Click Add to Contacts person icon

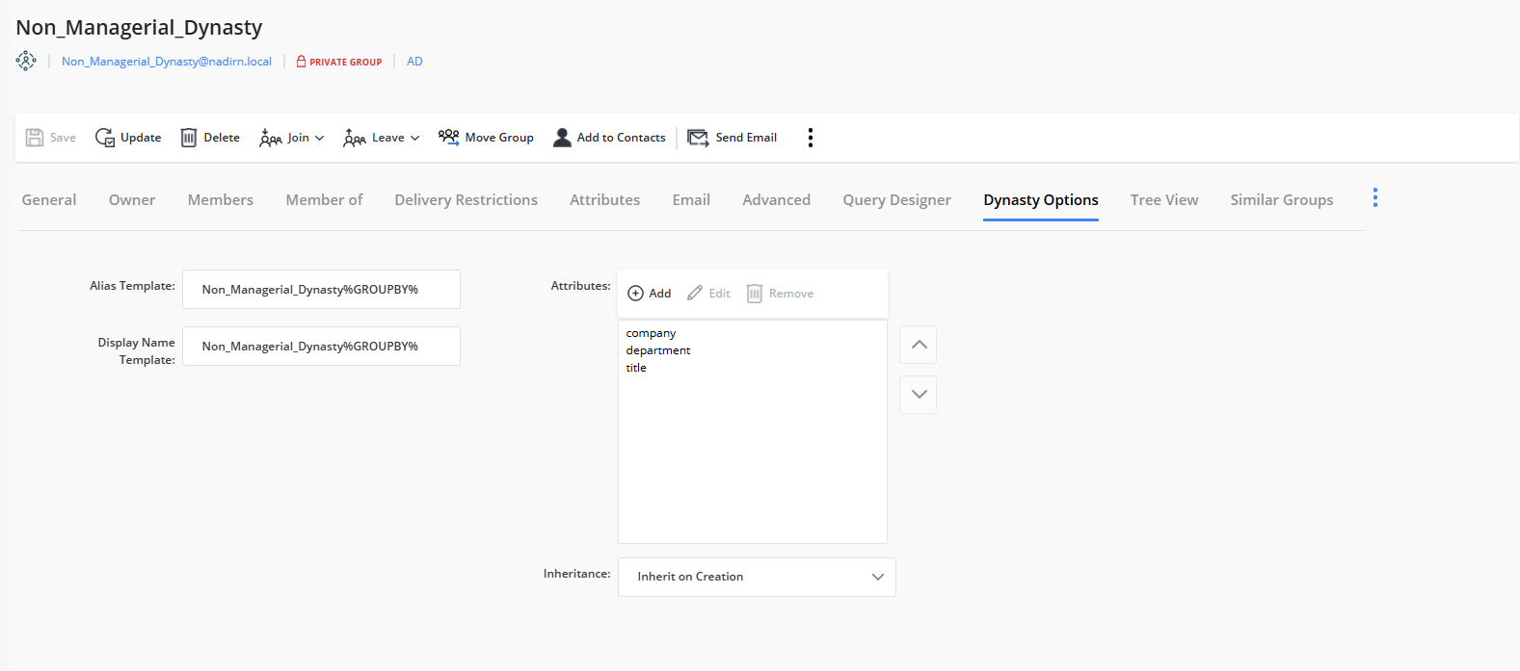(x=562, y=138)
